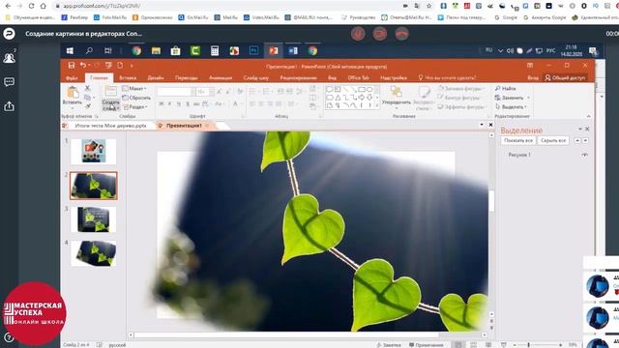Viewport: 619px width, 348px height.
Task: Open the document tabs list dropdown arrow
Action: pos(482,125)
